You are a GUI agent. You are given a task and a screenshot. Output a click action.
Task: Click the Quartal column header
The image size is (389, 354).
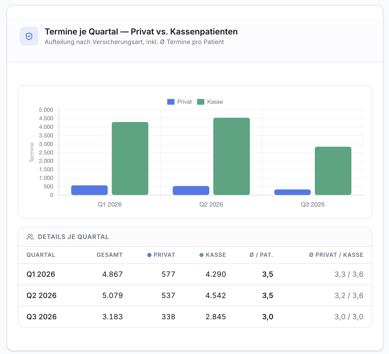pos(41,255)
